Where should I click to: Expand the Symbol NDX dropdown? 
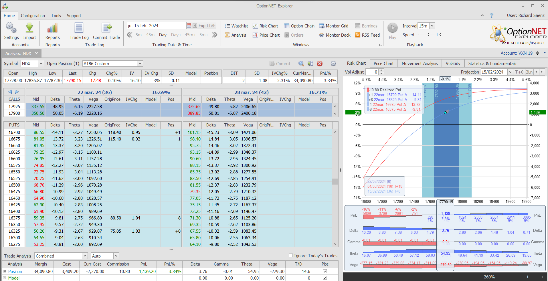[x=41, y=64]
